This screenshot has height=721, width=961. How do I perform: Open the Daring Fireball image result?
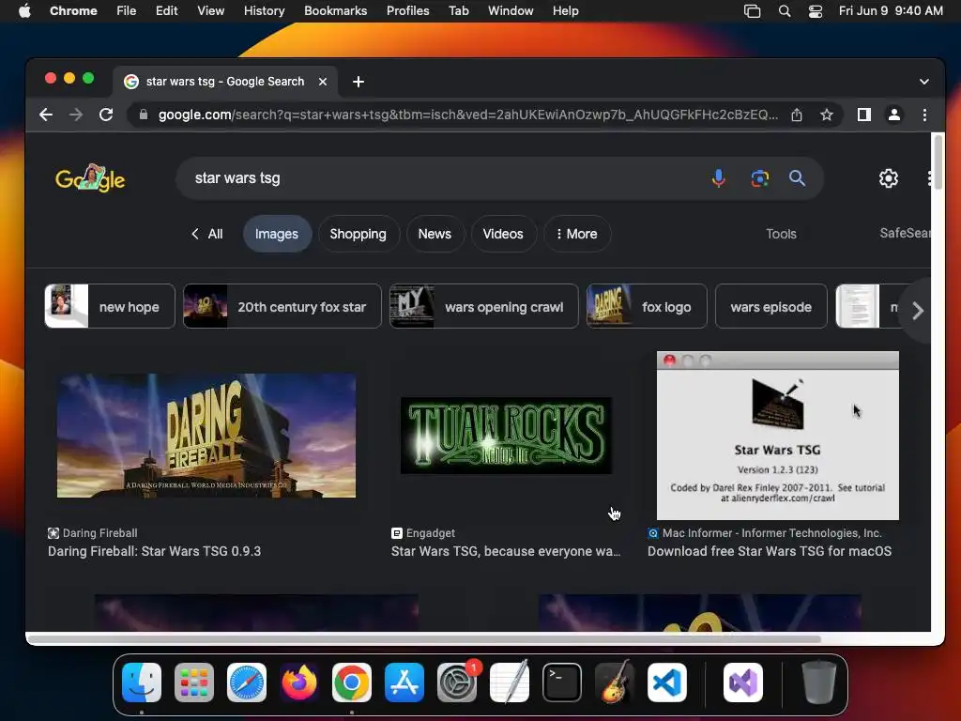click(206, 436)
